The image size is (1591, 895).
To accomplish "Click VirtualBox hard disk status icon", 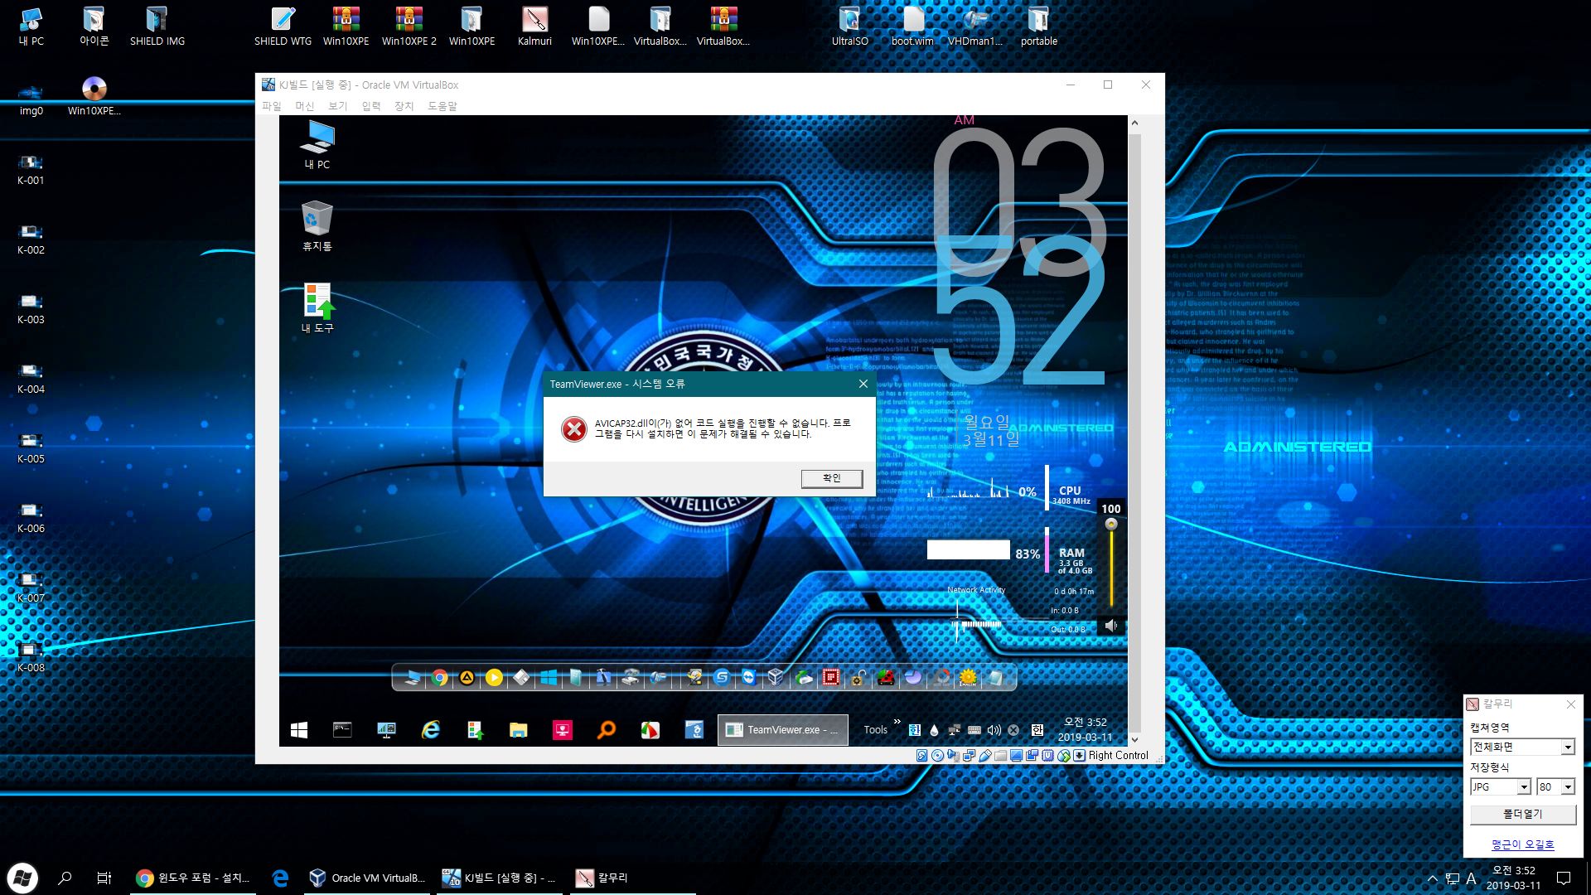I will [x=921, y=755].
